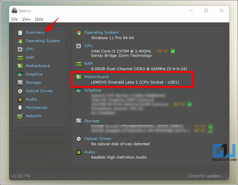The height and width of the screenshot is (185, 238).
Task: Open the Help menu
Action: coord(39,19)
